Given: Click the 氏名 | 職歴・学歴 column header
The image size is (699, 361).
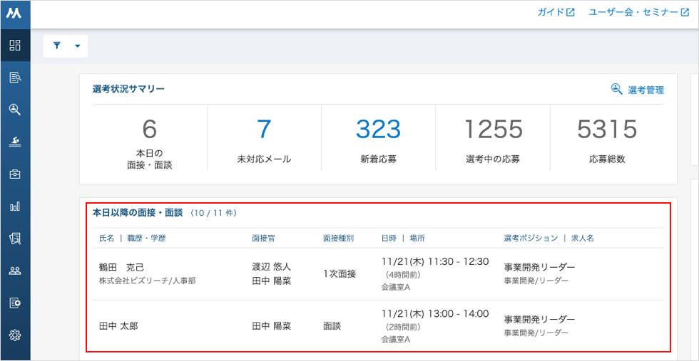Looking at the screenshot, I should point(133,238).
